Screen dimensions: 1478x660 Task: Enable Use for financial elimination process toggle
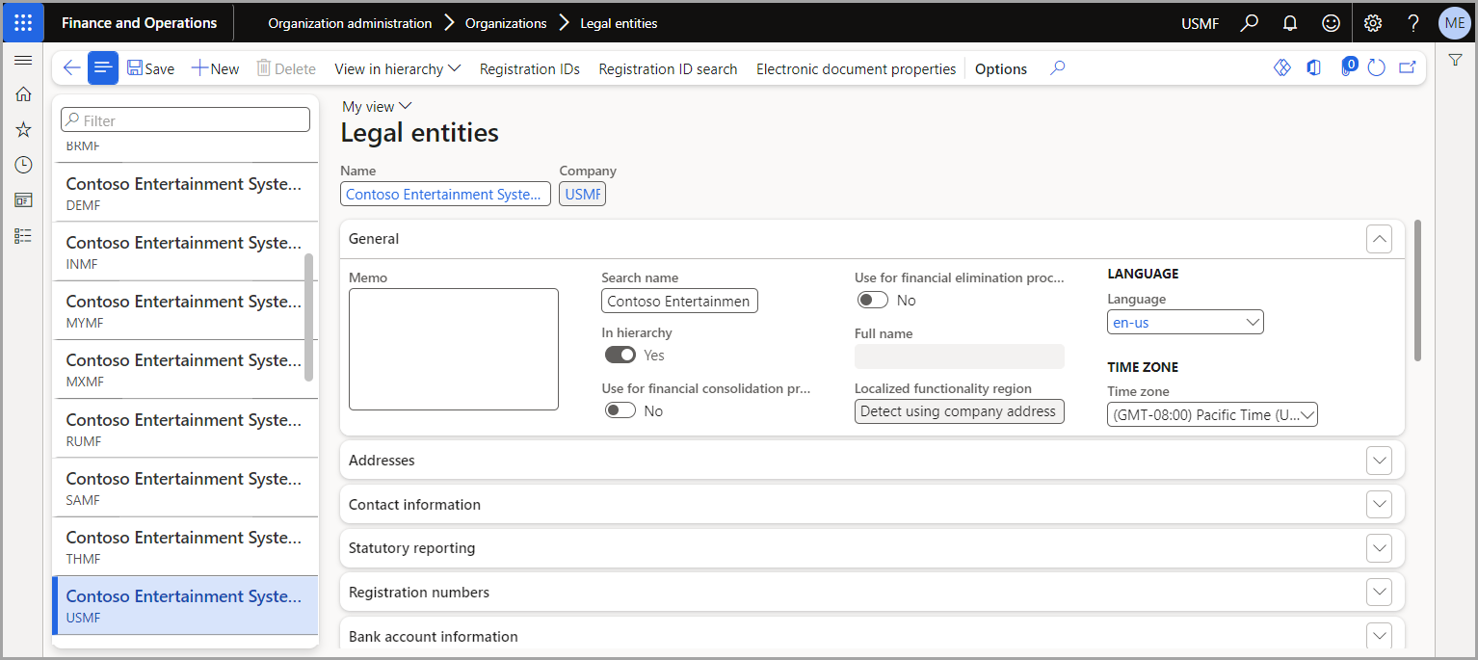(873, 301)
